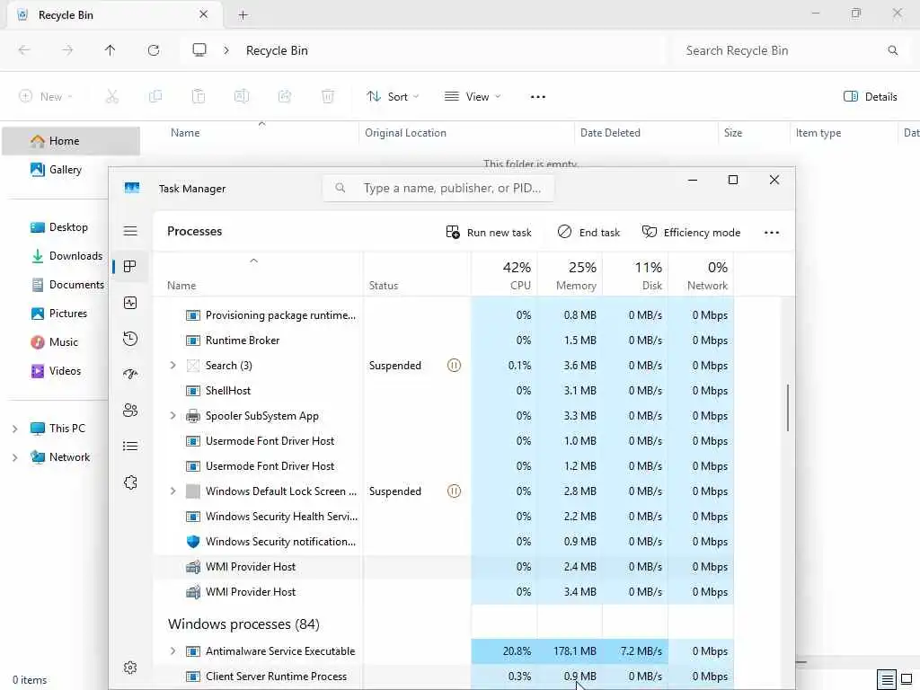Expand Network in navigation pane
This screenshot has height=690, width=920.
click(x=14, y=457)
